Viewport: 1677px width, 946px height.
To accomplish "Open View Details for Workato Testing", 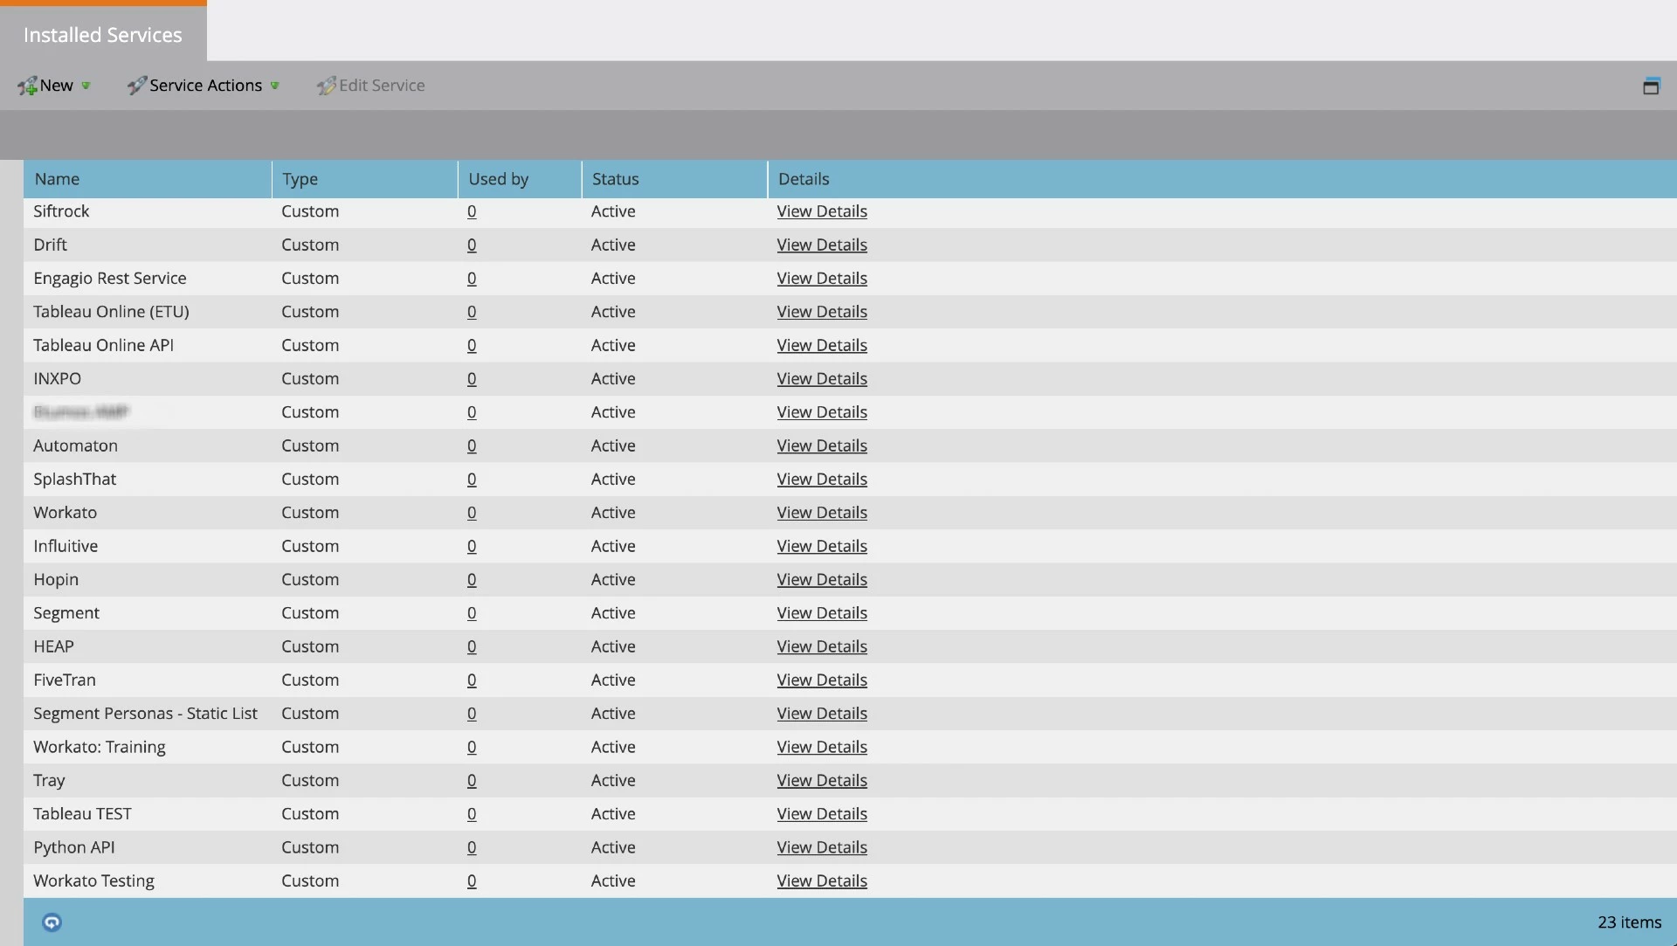I will [821, 880].
